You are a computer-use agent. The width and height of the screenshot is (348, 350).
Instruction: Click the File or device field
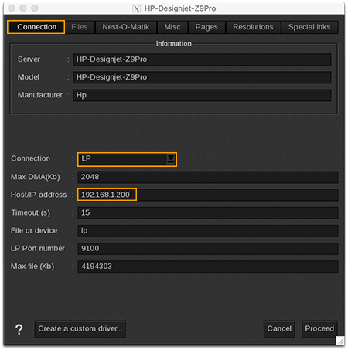click(x=208, y=231)
